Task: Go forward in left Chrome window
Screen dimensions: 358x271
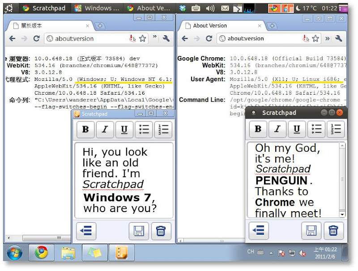Action: pyautogui.click(x=24, y=38)
